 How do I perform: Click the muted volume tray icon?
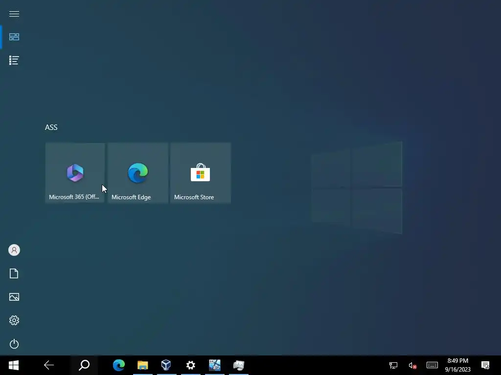tap(412, 365)
